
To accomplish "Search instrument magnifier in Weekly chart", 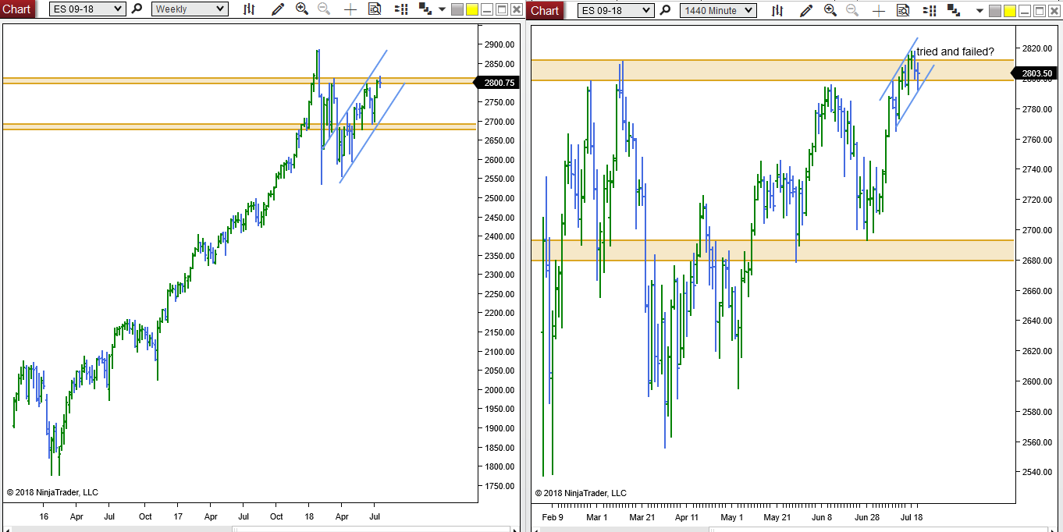I will pos(137,9).
